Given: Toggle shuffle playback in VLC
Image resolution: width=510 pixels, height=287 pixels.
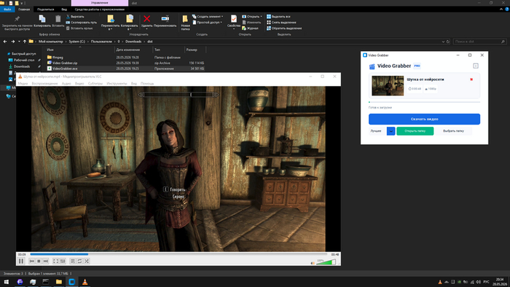Looking at the screenshot, I should (x=87, y=261).
